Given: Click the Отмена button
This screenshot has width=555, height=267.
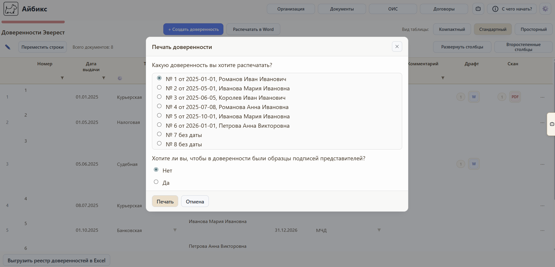Looking at the screenshot, I should [x=195, y=201].
